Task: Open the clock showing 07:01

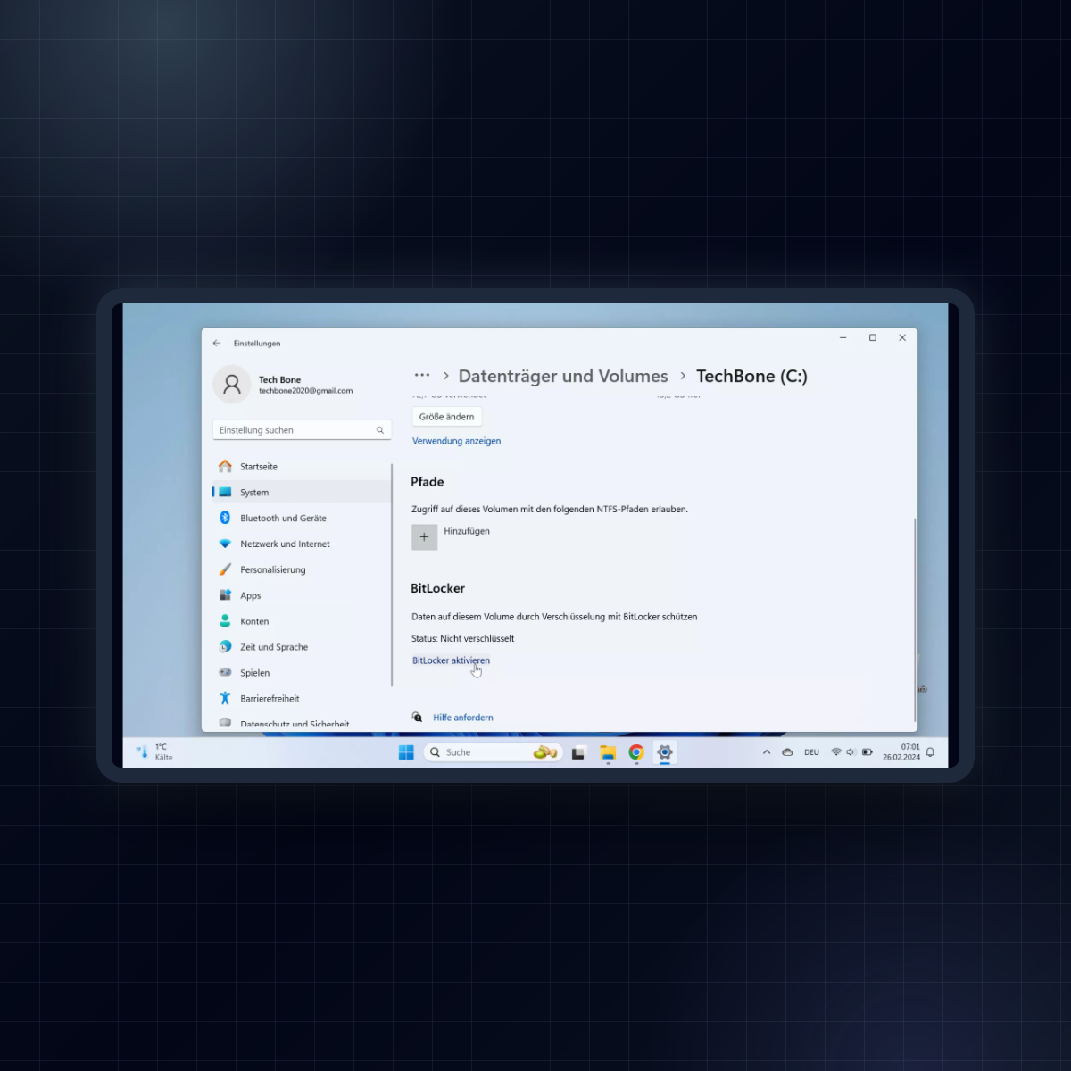Action: coord(901,752)
